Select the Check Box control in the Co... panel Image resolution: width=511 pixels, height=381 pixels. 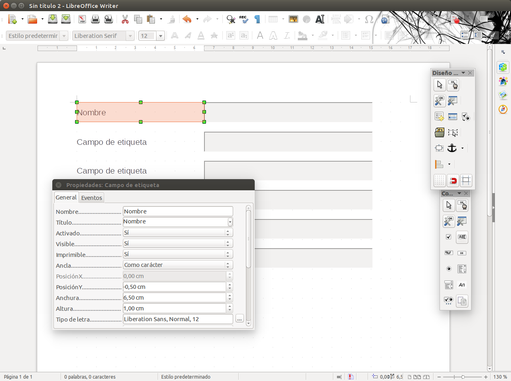[448, 237]
